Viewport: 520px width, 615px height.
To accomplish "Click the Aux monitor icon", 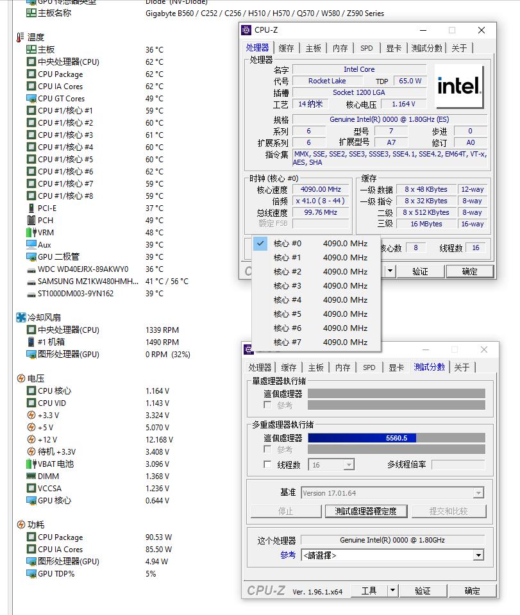I will [x=31, y=244].
